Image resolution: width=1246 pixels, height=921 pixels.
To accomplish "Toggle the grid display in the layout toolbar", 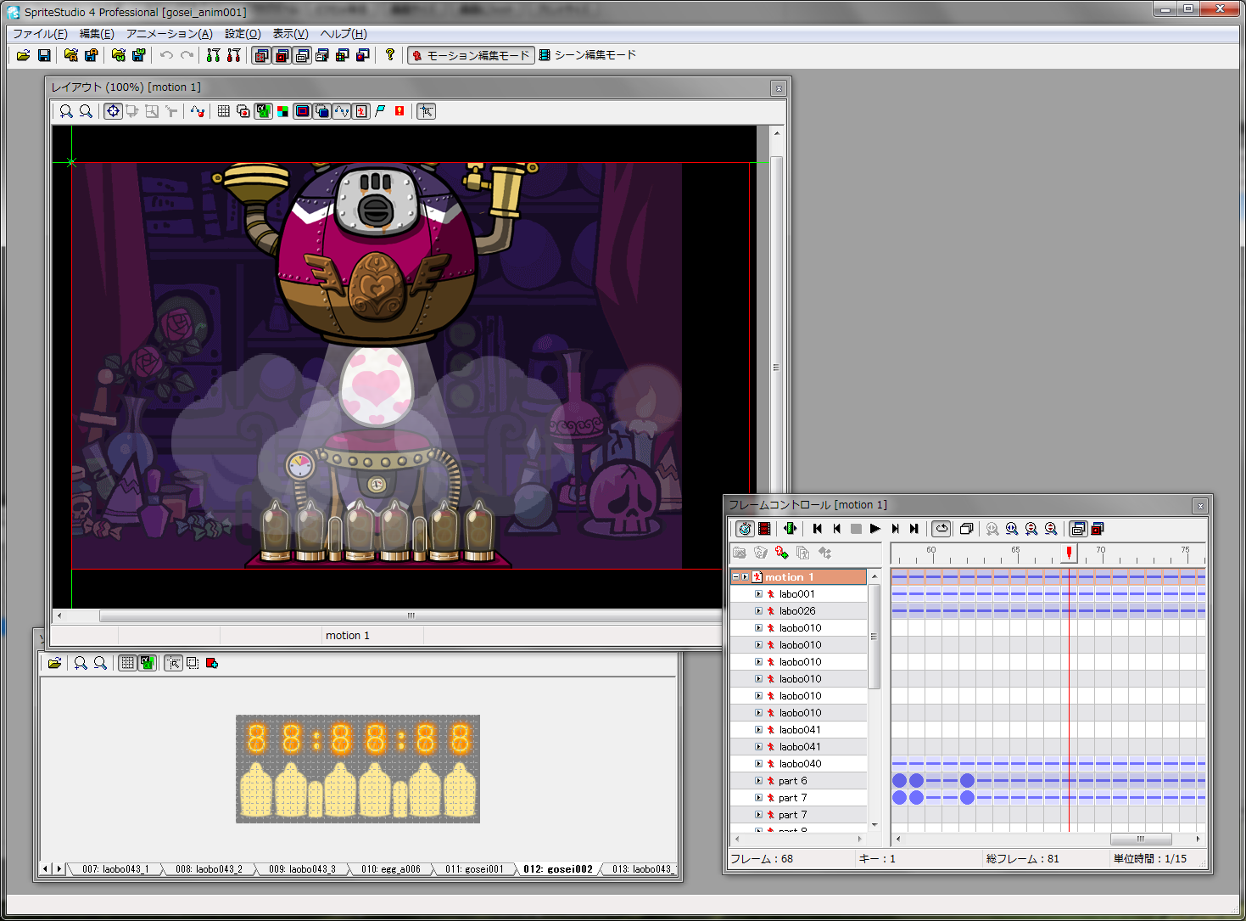I will (x=223, y=111).
